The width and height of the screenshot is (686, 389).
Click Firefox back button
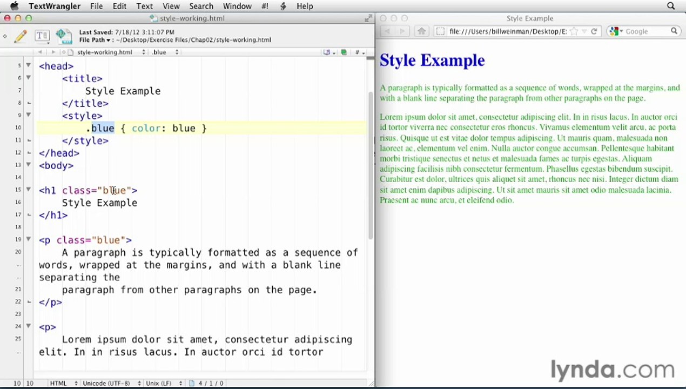[387, 31]
